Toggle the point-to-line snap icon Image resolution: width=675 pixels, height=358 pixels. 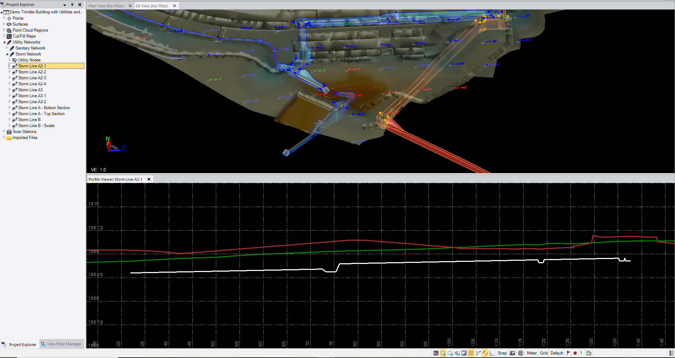(478, 353)
